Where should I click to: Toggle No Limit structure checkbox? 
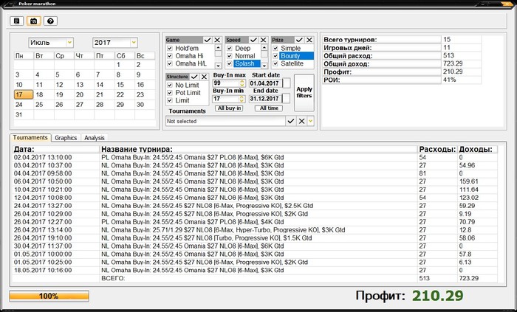coord(170,86)
